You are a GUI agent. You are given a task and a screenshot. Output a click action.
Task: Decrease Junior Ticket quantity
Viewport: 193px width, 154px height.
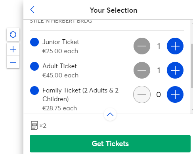142,46
